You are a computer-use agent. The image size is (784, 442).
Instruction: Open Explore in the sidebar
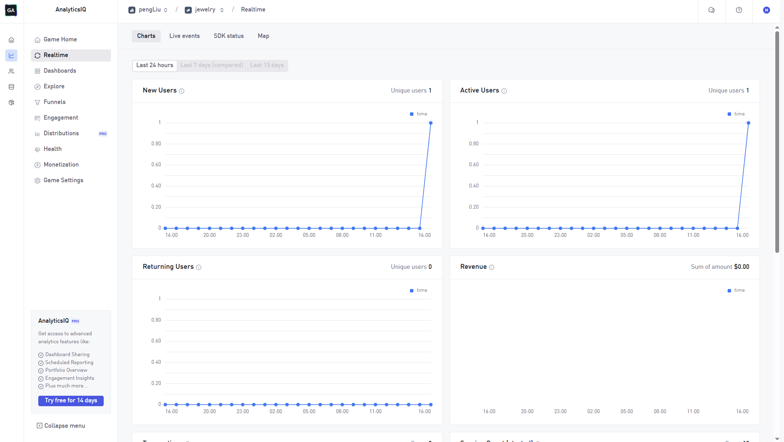(x=71, y=87)
